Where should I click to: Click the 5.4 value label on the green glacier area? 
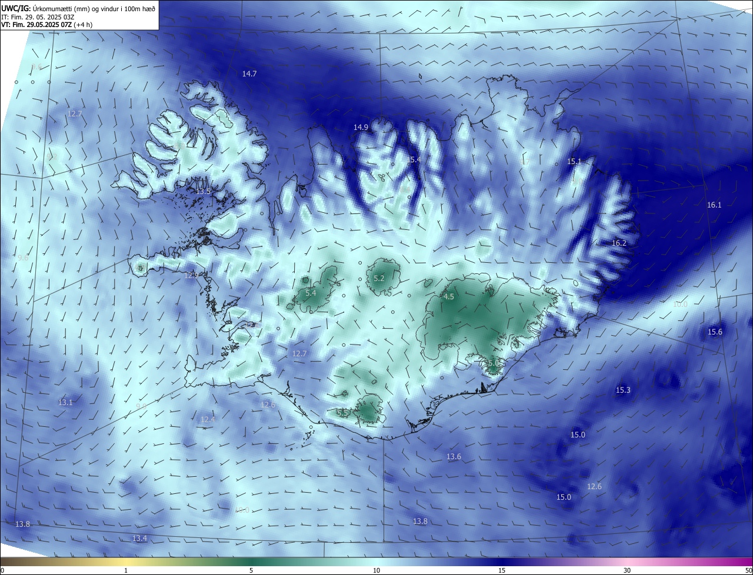(x=311, y=293)
